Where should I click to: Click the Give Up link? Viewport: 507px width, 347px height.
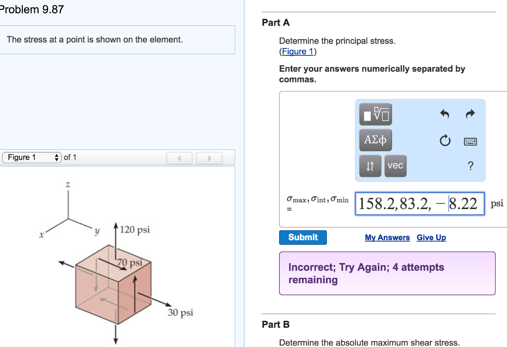pyautogui.click(x=431, y=238)
